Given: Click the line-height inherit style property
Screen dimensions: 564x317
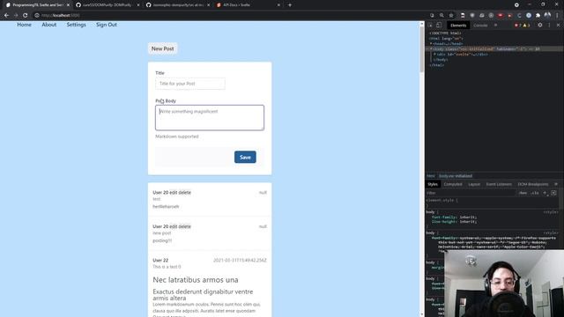Looking at the screenshot, I should pos(455,222).
